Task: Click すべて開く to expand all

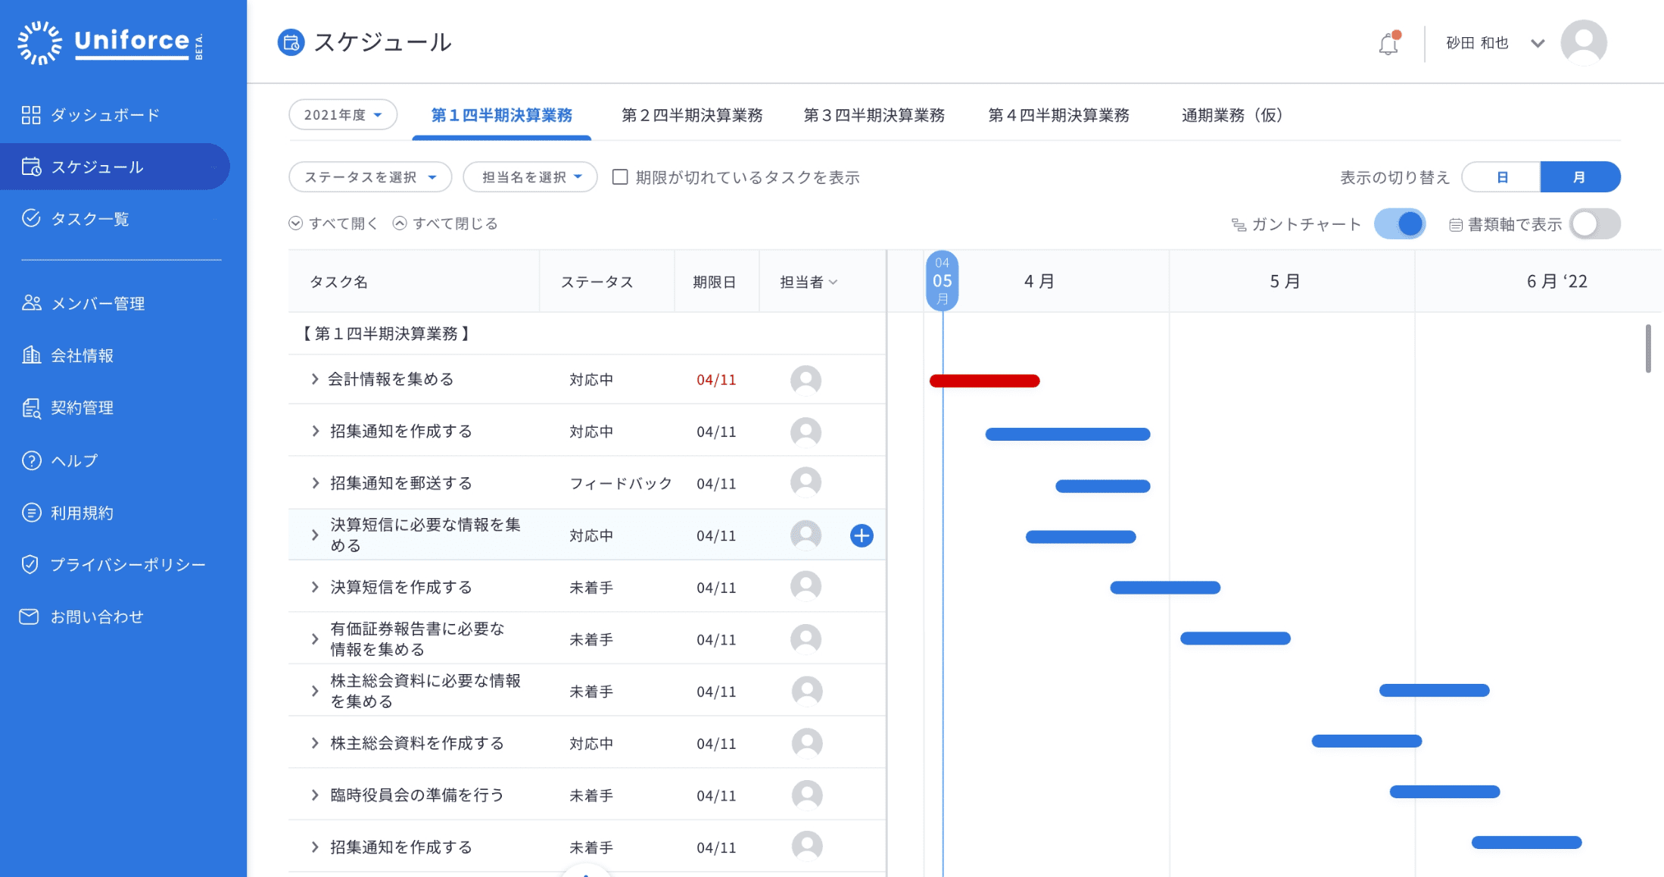Action: click(x=334, y=223)
